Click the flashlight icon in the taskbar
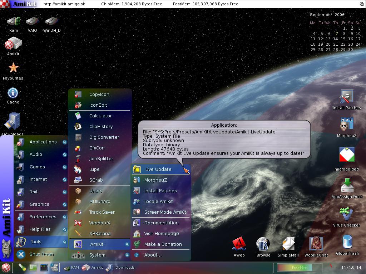The image size is (366, 274). [22, 267]
